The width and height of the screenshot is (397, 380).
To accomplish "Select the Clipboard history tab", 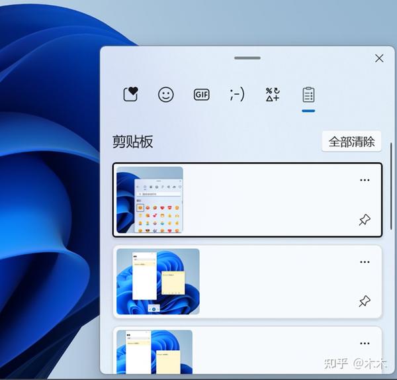I will 308,95.
